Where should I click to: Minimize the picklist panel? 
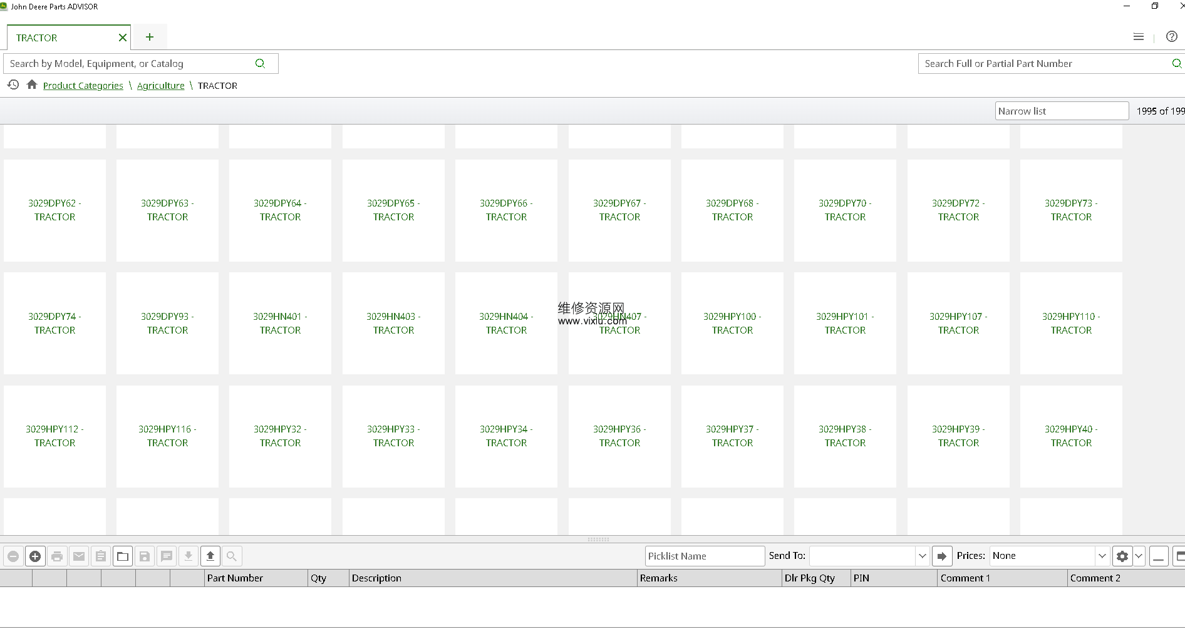coord(1159,556)
